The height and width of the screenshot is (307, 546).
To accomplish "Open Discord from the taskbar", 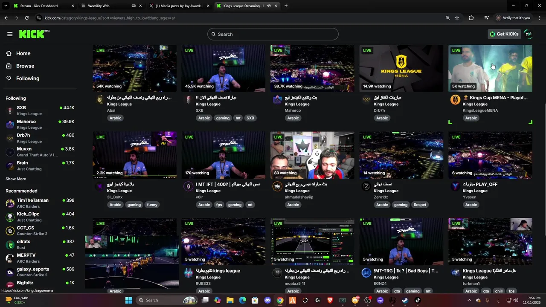I will (267, 300).
